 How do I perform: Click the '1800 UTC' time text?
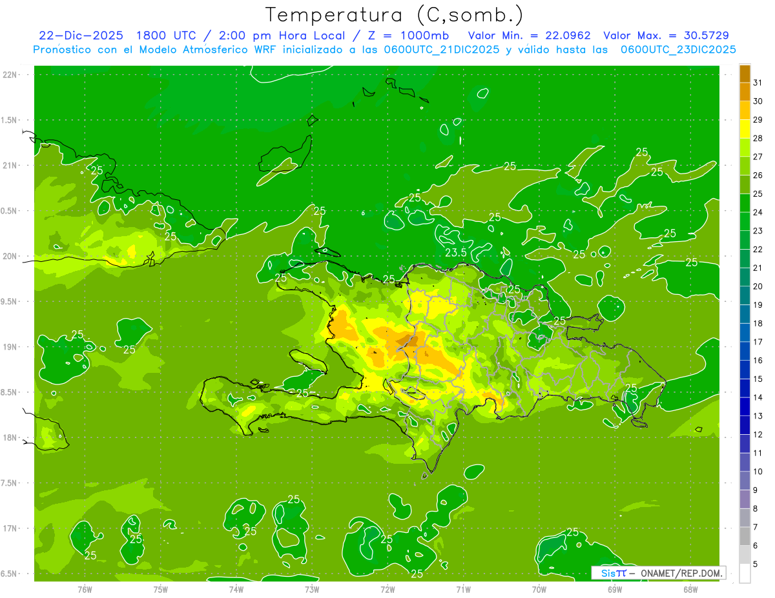(x=167, y=35)
